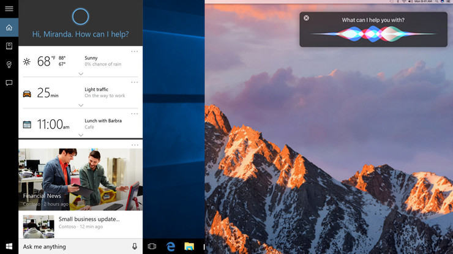Expand the weather card chevron
Viewport: 453px width, 254px height.
tap(81, 74)
